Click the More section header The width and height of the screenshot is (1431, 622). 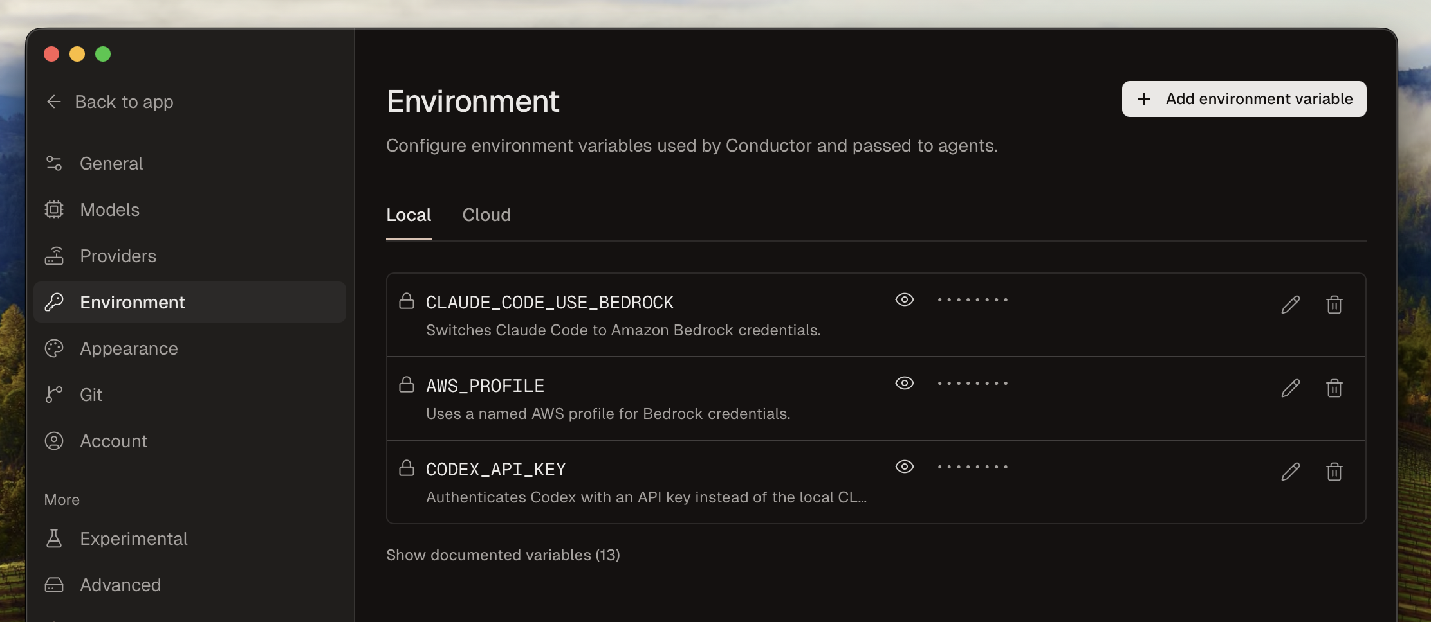click(x=62, y=500)
